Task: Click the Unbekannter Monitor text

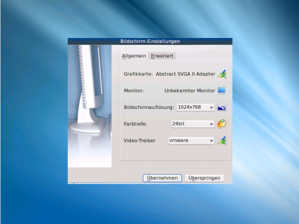Action: pos(190,91)
